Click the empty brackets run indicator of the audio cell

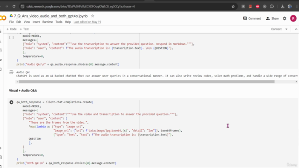click(x=11, y=37)
